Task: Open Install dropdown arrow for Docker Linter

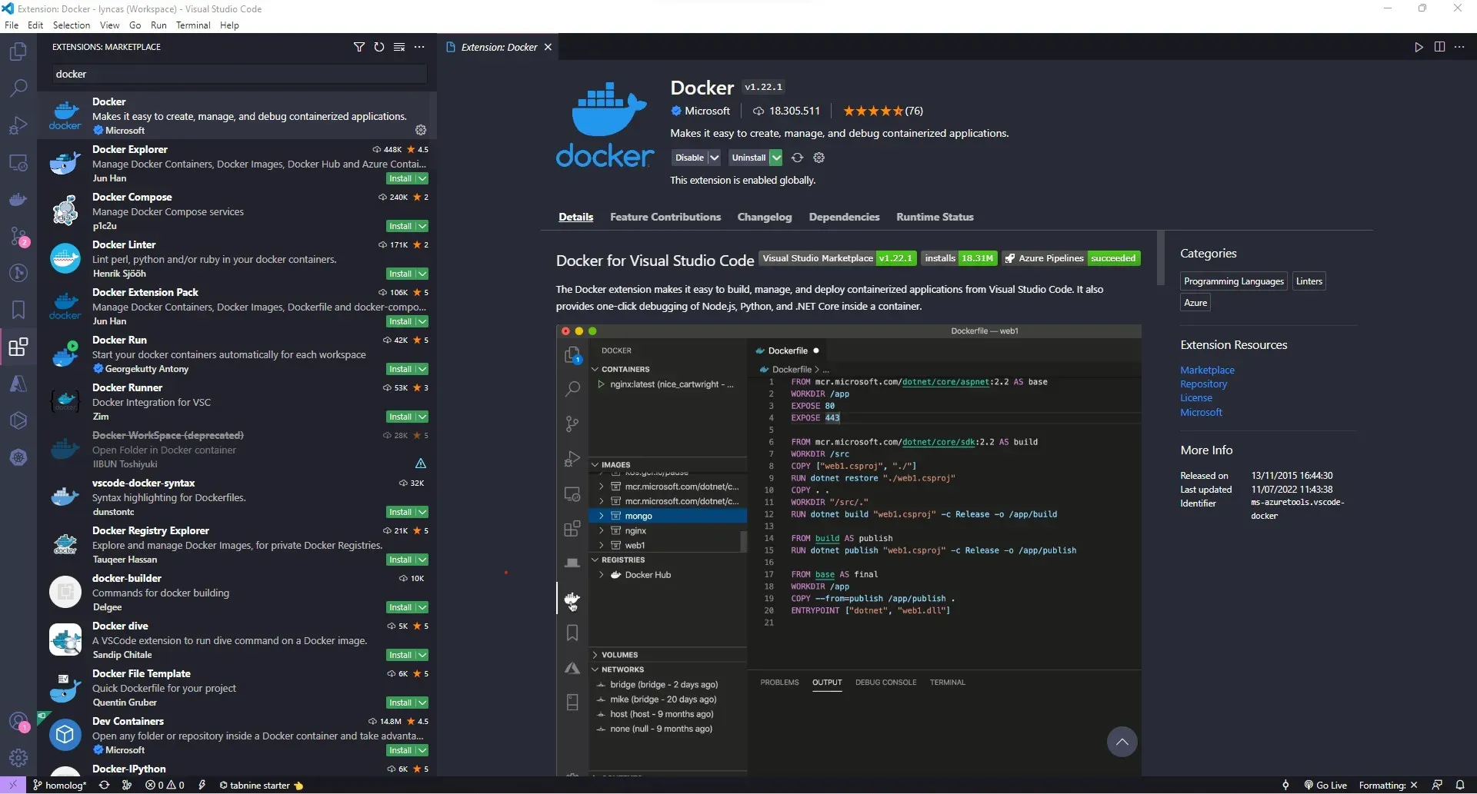Action: (x=422, y=274)
